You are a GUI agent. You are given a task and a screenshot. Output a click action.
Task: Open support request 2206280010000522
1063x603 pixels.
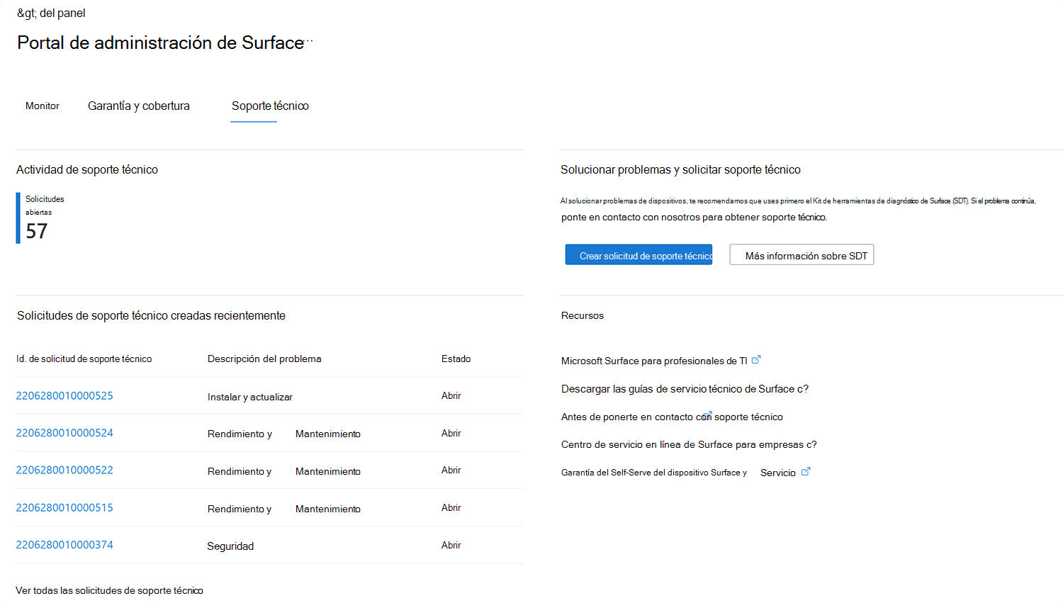pyautogui.click(x=64, y=471)
